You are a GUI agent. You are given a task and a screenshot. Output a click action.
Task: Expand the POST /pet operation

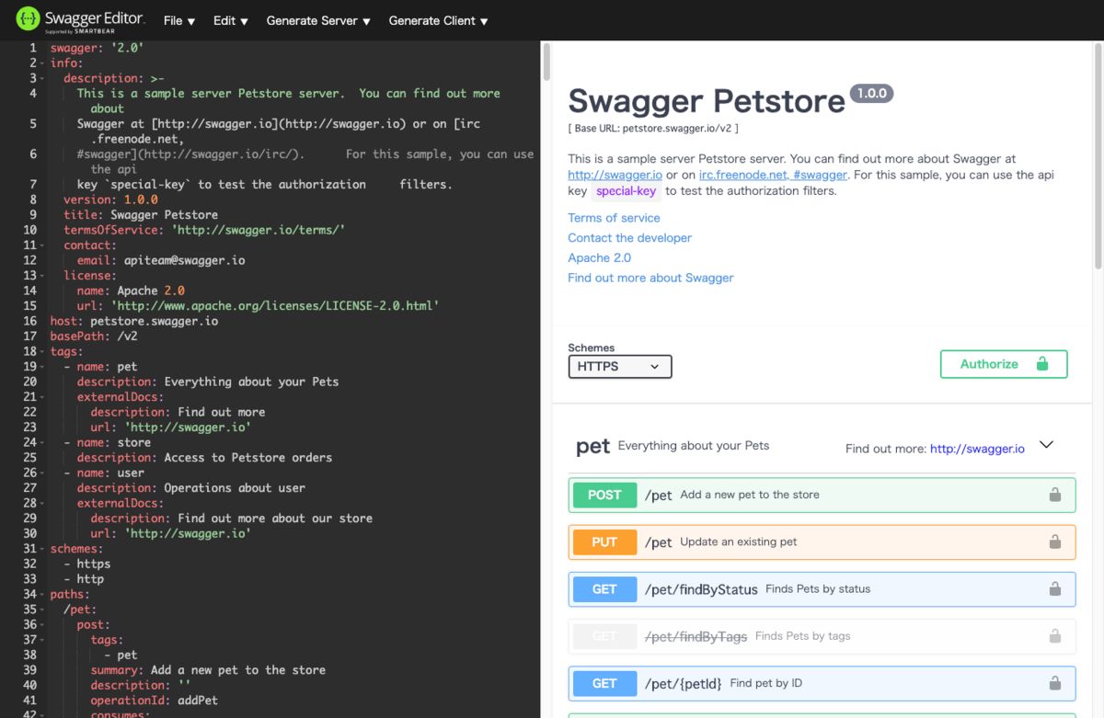822,495
